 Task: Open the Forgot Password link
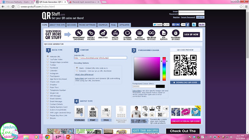click(188, 17)
